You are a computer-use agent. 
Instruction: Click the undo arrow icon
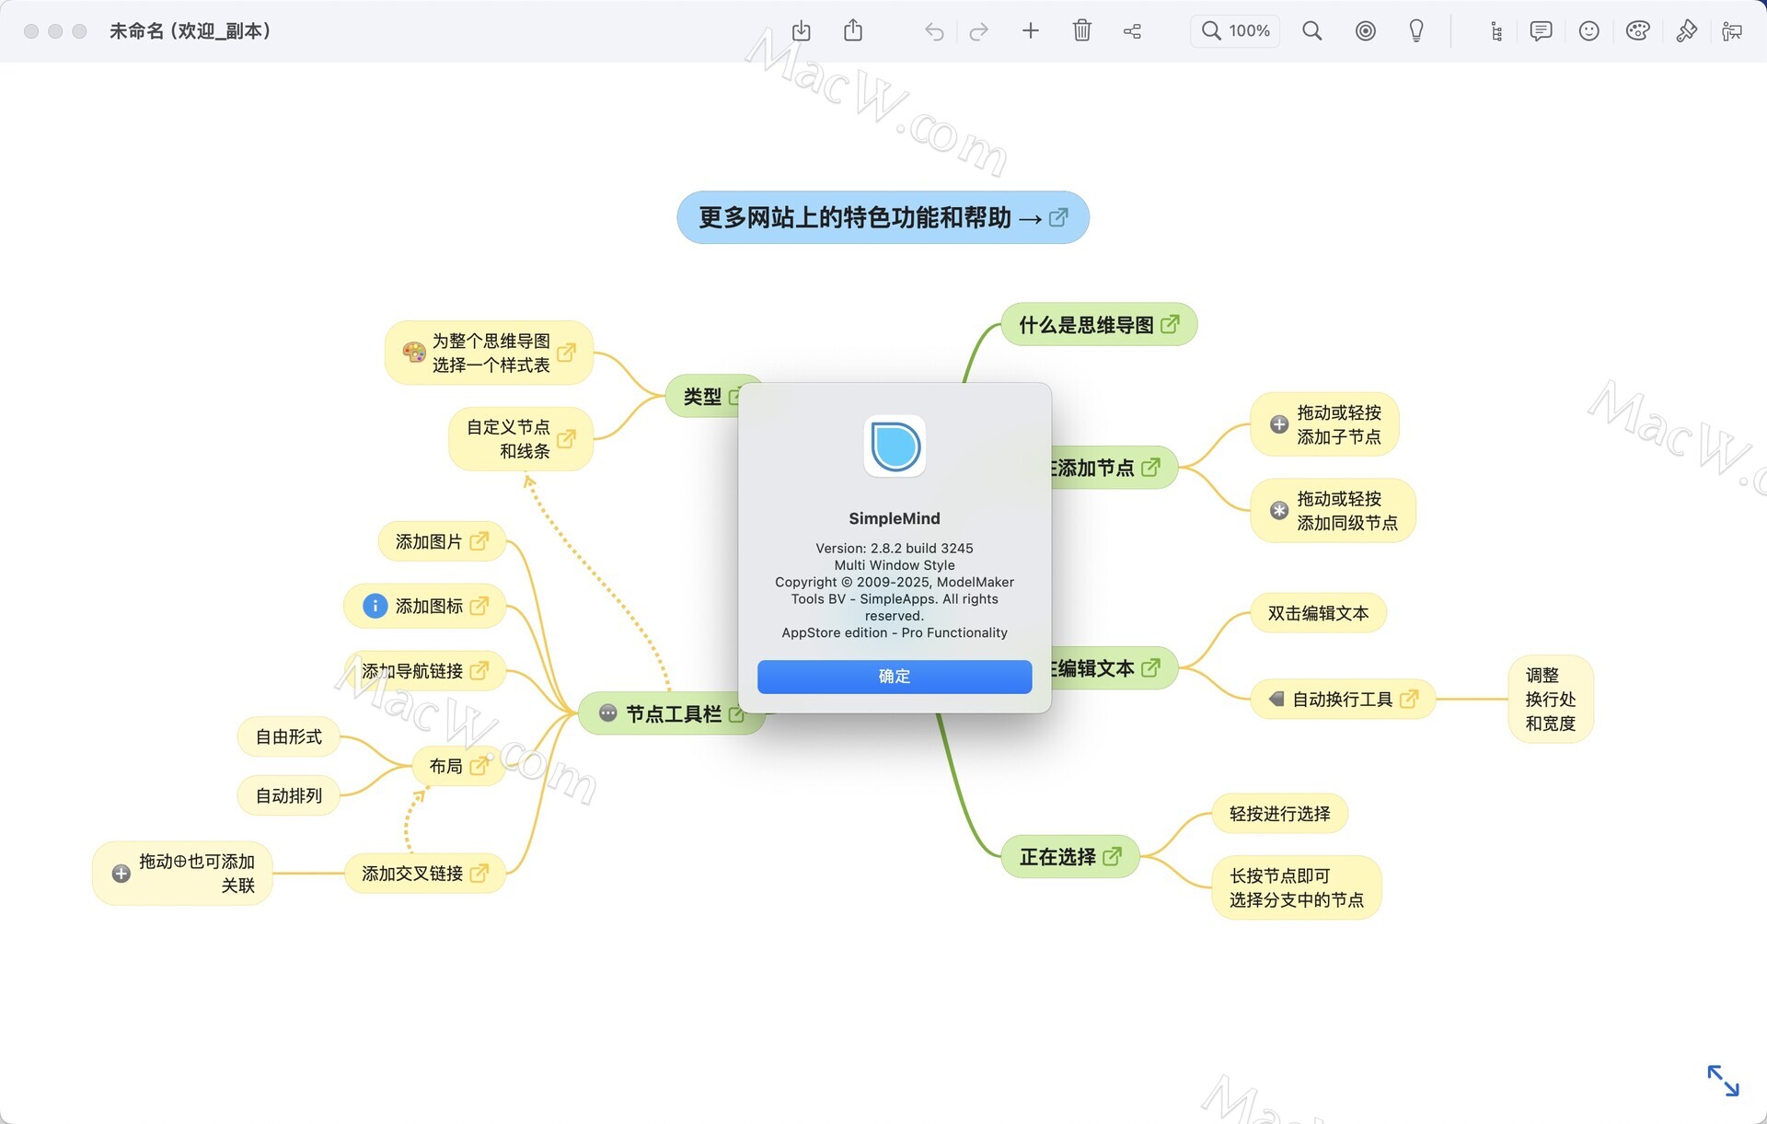pos(934,31)
